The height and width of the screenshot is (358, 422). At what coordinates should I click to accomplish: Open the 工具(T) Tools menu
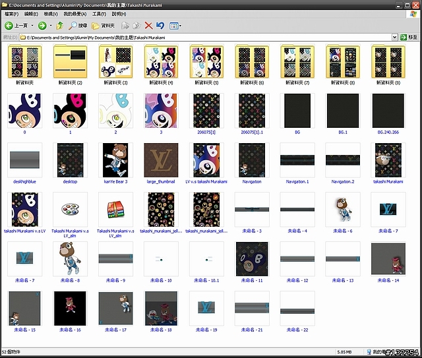99,14
